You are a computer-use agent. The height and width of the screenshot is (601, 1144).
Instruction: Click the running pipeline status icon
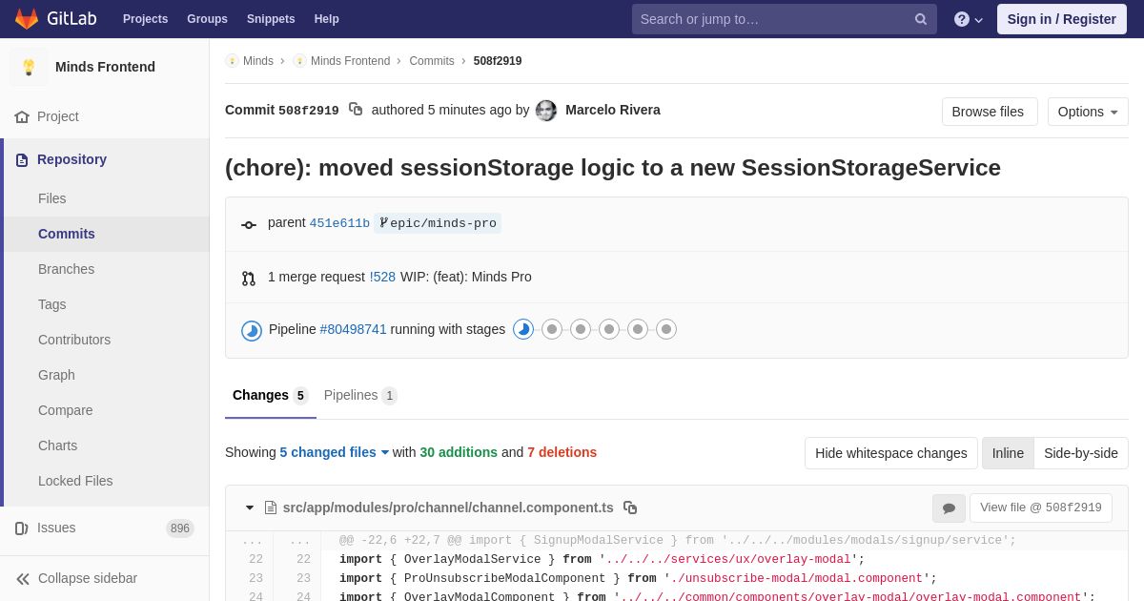click(x=252, y=331)
